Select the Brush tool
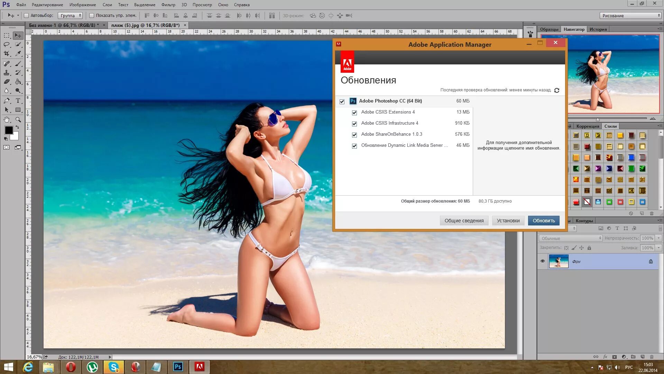The width and height of the screenshot is (664, 374). pyautogui.click(x=18, y=64)
